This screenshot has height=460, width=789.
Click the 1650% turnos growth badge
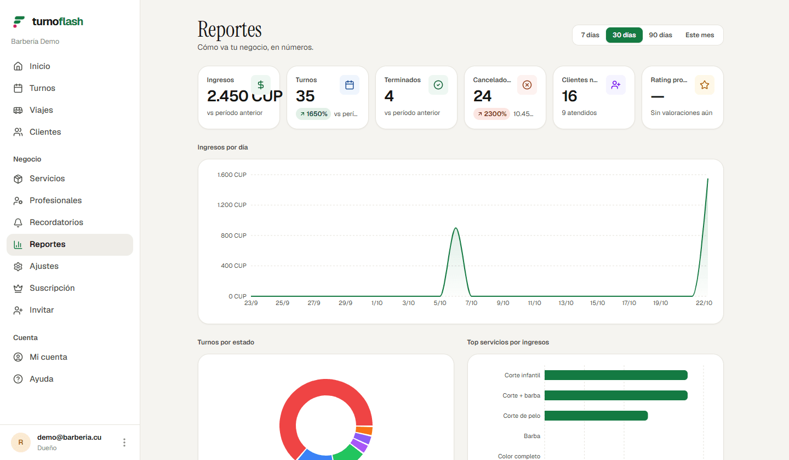313,114
